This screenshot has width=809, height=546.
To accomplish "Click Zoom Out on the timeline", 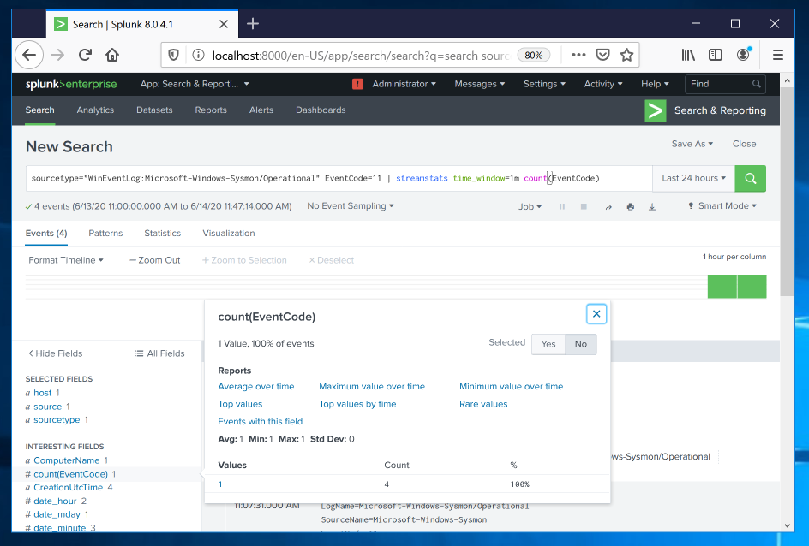I will (x=155, y=260).
